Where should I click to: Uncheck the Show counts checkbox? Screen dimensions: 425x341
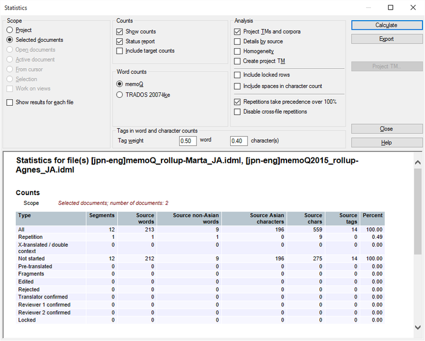[x=120, y=32]
